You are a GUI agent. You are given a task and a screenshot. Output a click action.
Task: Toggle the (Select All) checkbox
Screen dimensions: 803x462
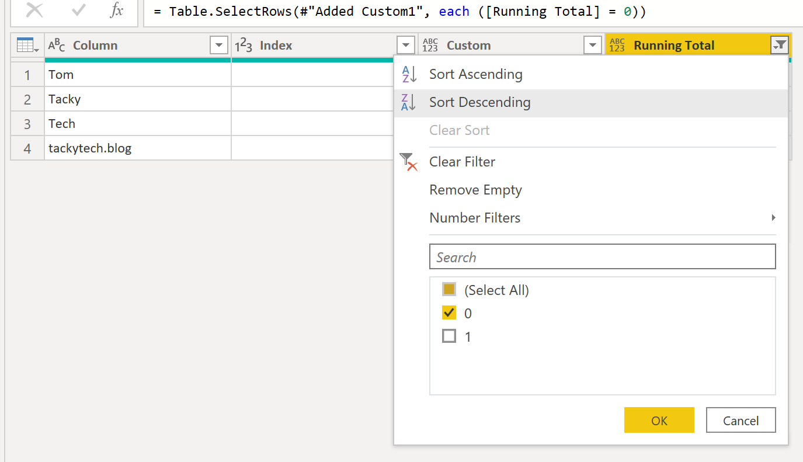tap(449, 289)
